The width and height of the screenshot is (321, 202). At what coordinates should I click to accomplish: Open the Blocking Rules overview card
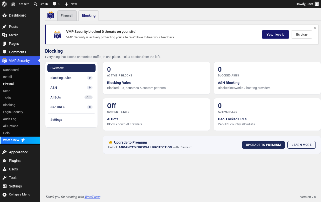click(156, 78)
